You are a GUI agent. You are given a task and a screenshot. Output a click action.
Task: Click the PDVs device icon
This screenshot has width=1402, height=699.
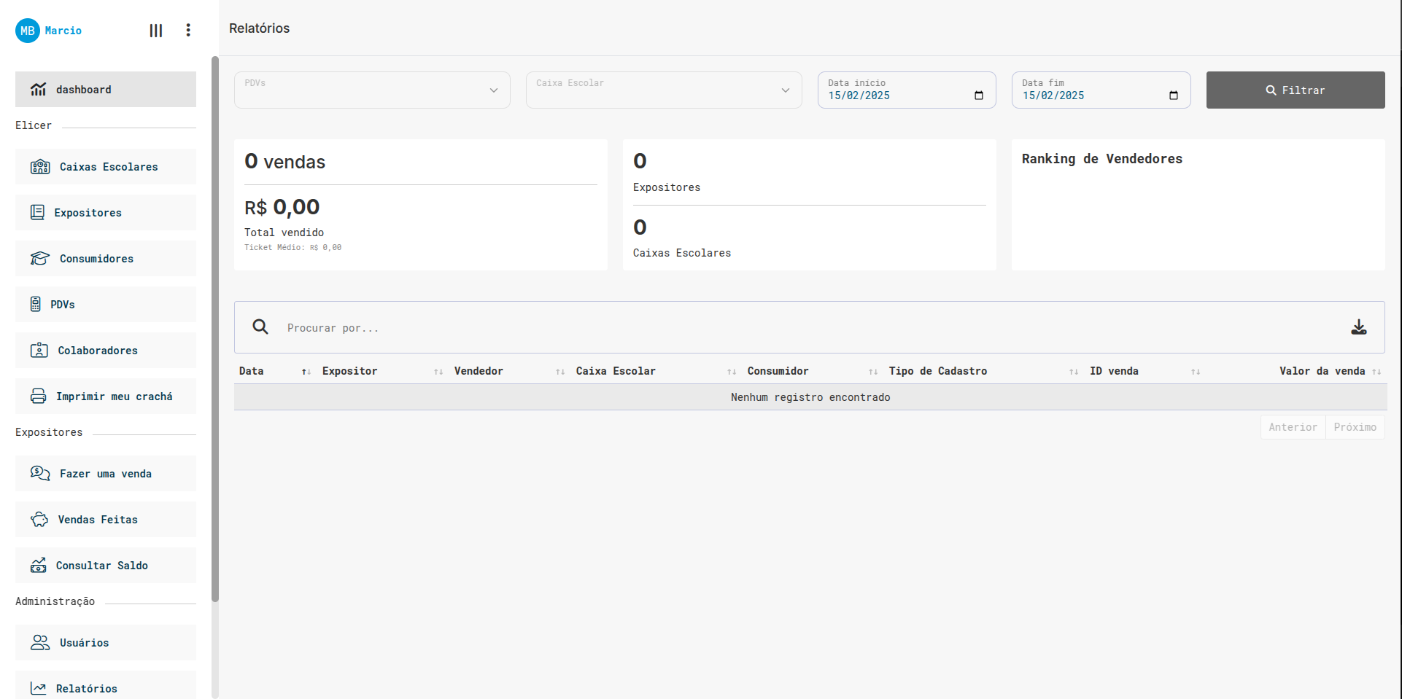35,304
